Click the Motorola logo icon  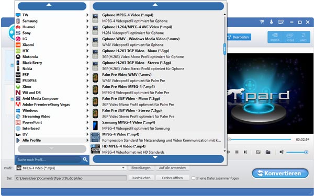click(18, 57)
